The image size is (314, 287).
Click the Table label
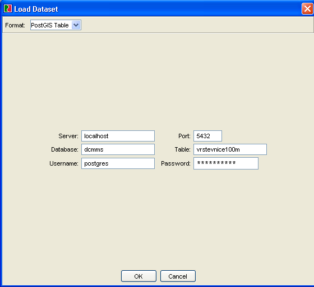coord(182,149)
